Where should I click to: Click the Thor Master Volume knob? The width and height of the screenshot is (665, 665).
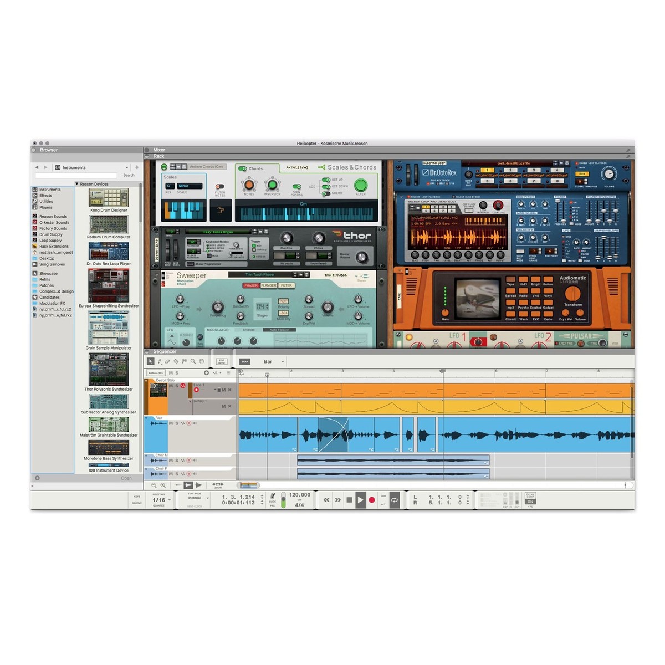click(361, 257)
